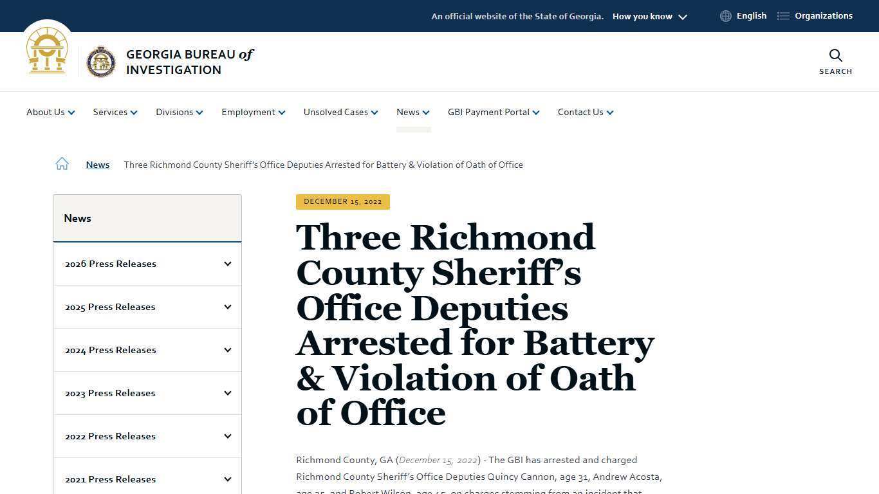Open the Contact Us dropdown arrow
Screen dimensions: 879x494
[610, 112]
